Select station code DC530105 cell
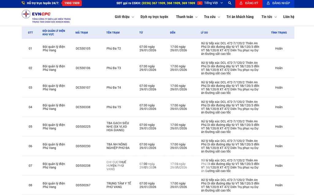Viewport: 314px width, 195px height. (x=83, y=48)
